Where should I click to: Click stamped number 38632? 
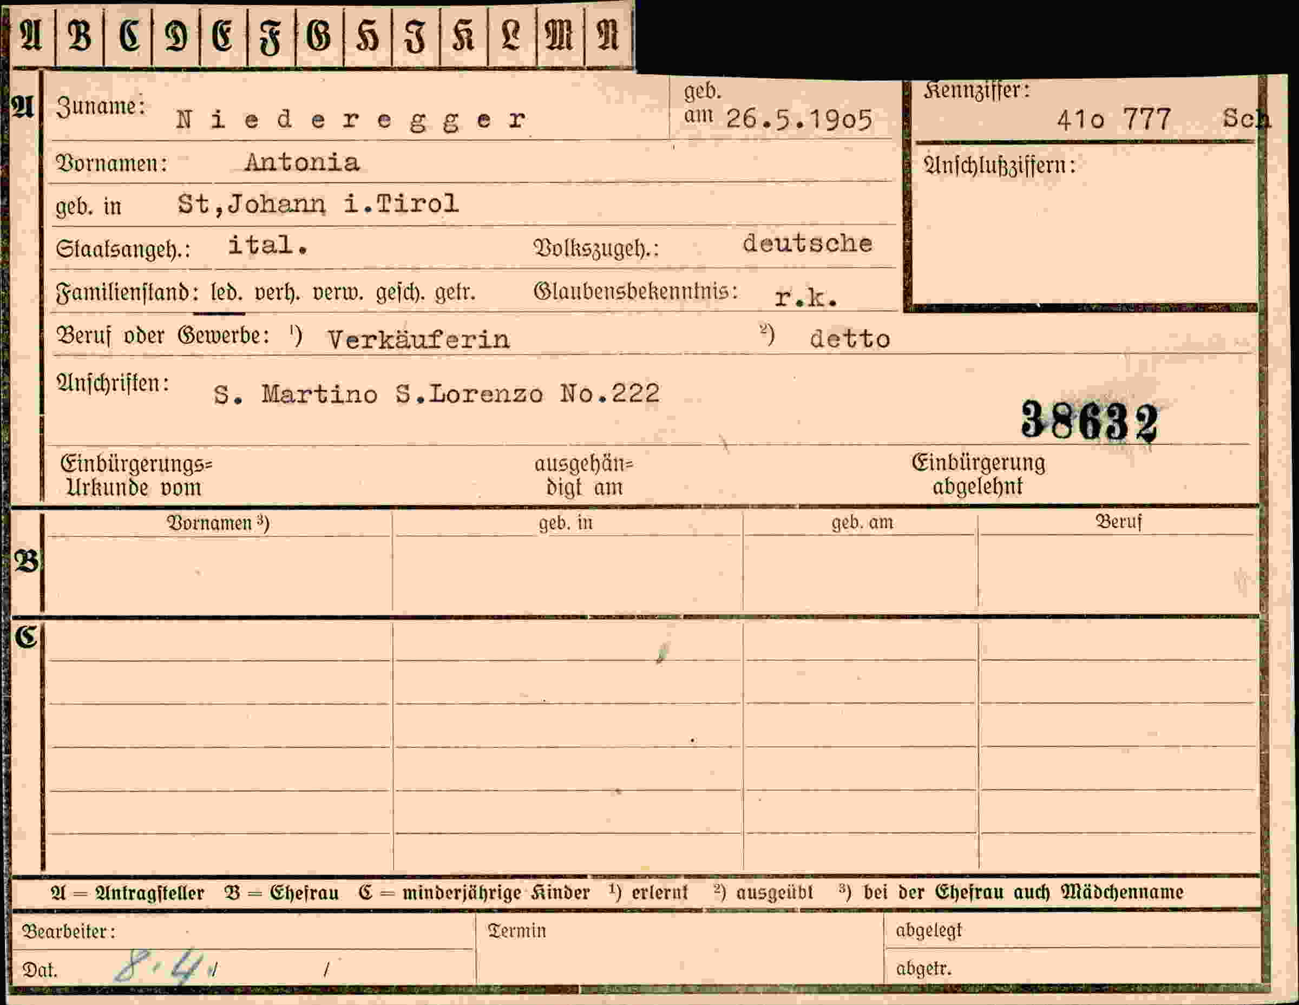tap(1090, 422)
